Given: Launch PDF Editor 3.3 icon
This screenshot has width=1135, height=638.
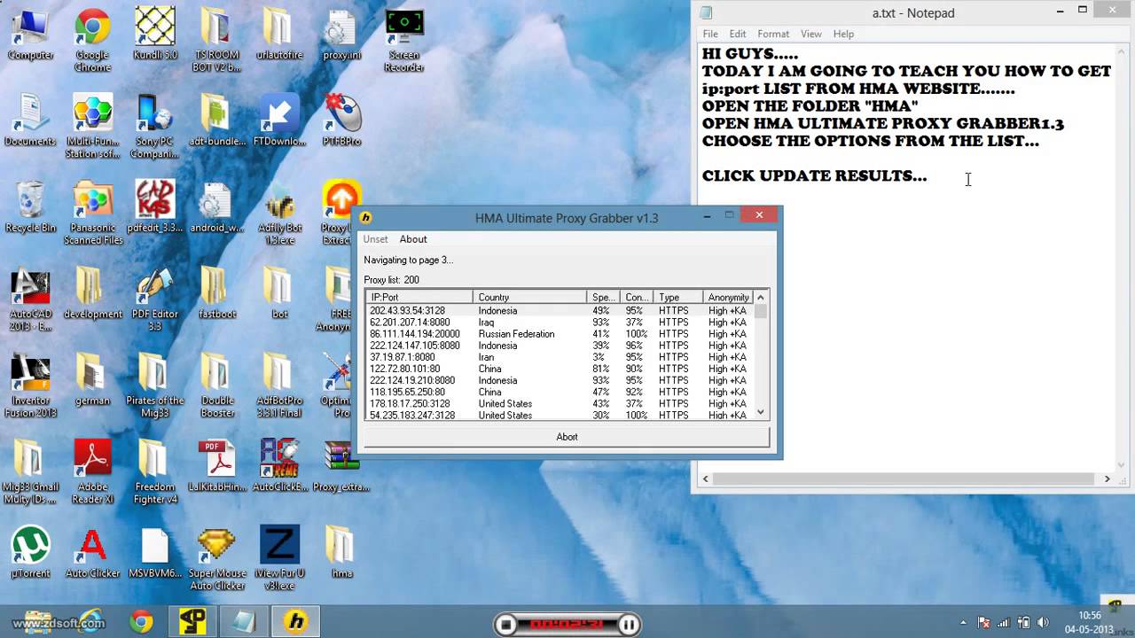Looking at the screenshot, I should pos(155,300).
